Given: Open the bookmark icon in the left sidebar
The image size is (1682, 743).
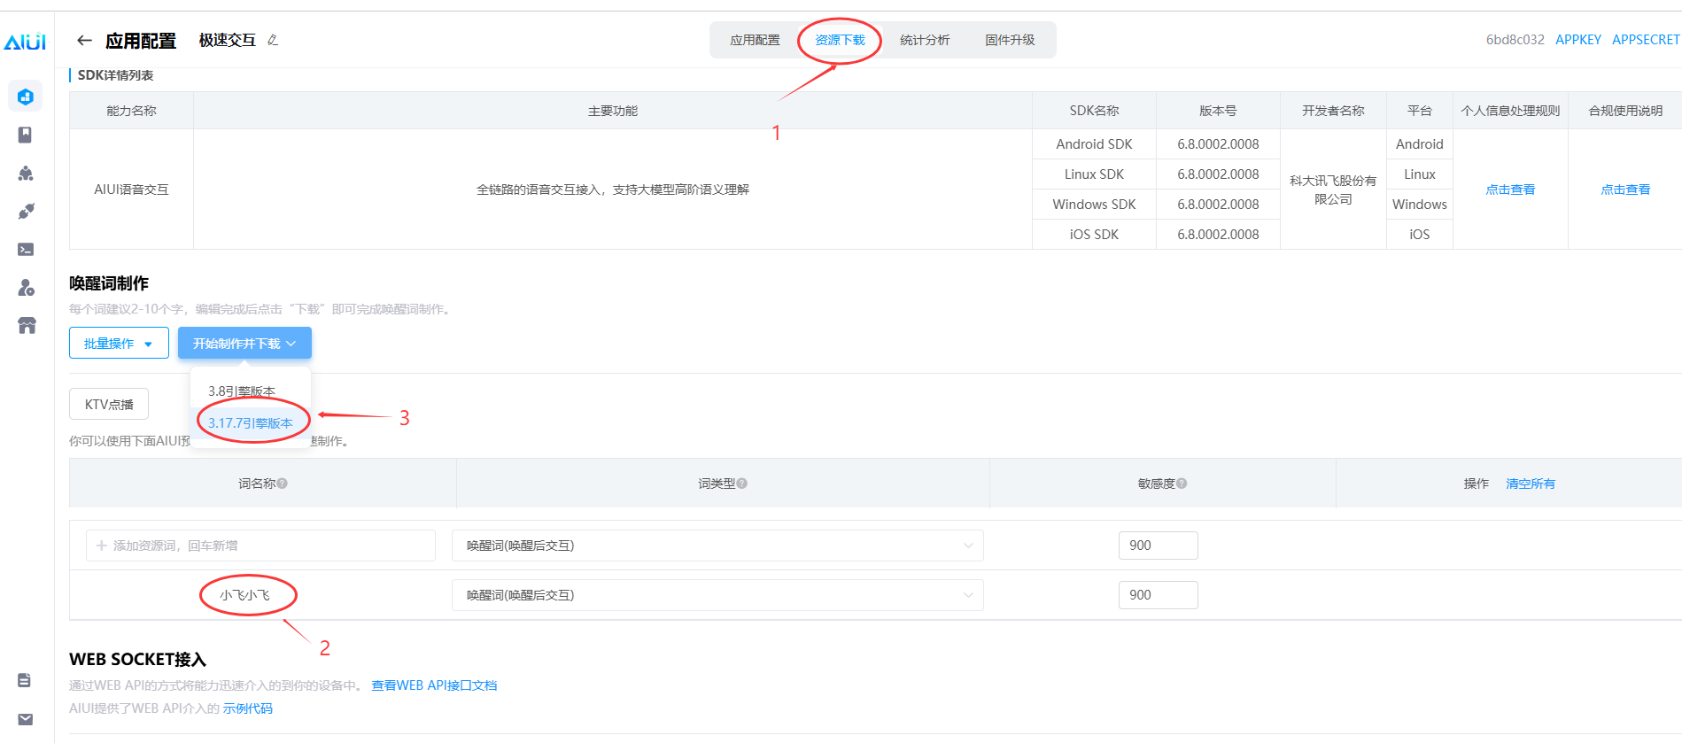Looking at the screenshot, I should [x=26, y=135].
